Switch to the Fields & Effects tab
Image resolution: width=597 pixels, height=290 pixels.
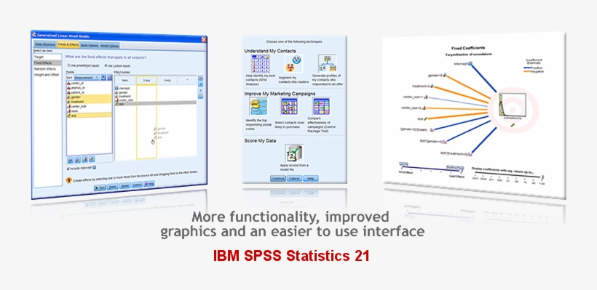[68, 44]
